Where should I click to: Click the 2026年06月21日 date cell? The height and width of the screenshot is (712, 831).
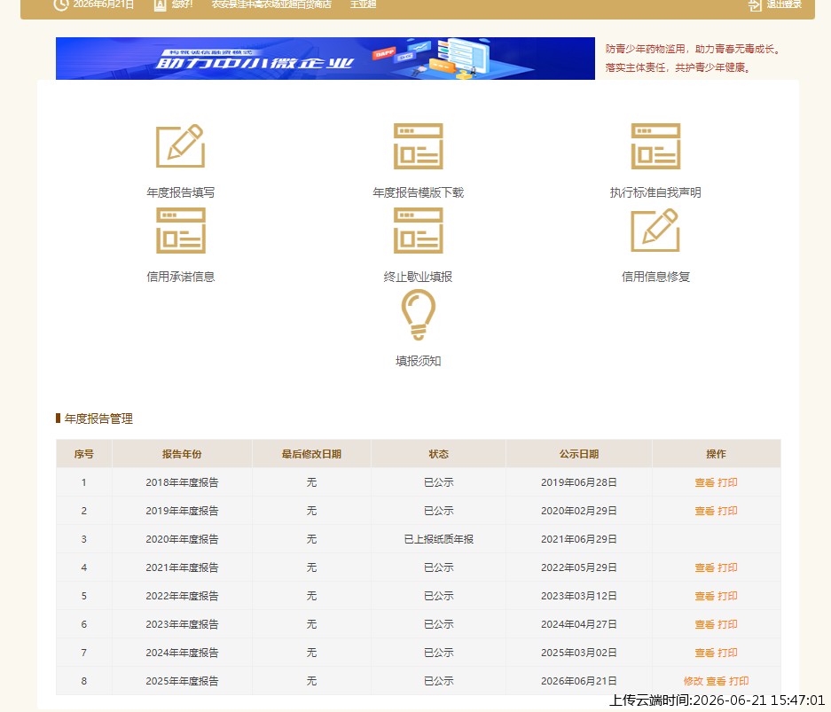579,681
